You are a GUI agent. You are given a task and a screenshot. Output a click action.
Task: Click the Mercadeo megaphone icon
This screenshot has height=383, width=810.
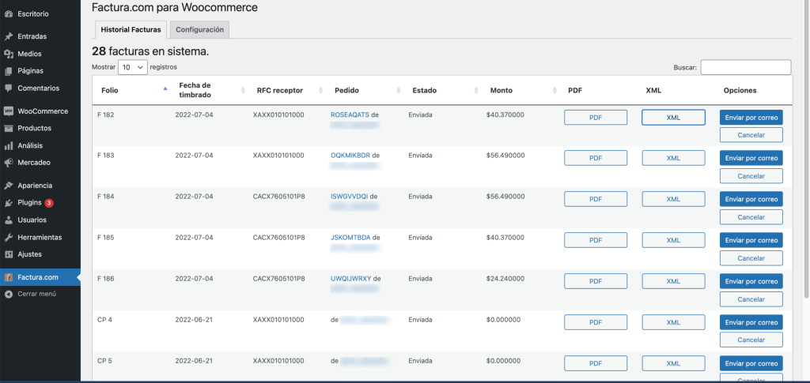pos(8,163)
